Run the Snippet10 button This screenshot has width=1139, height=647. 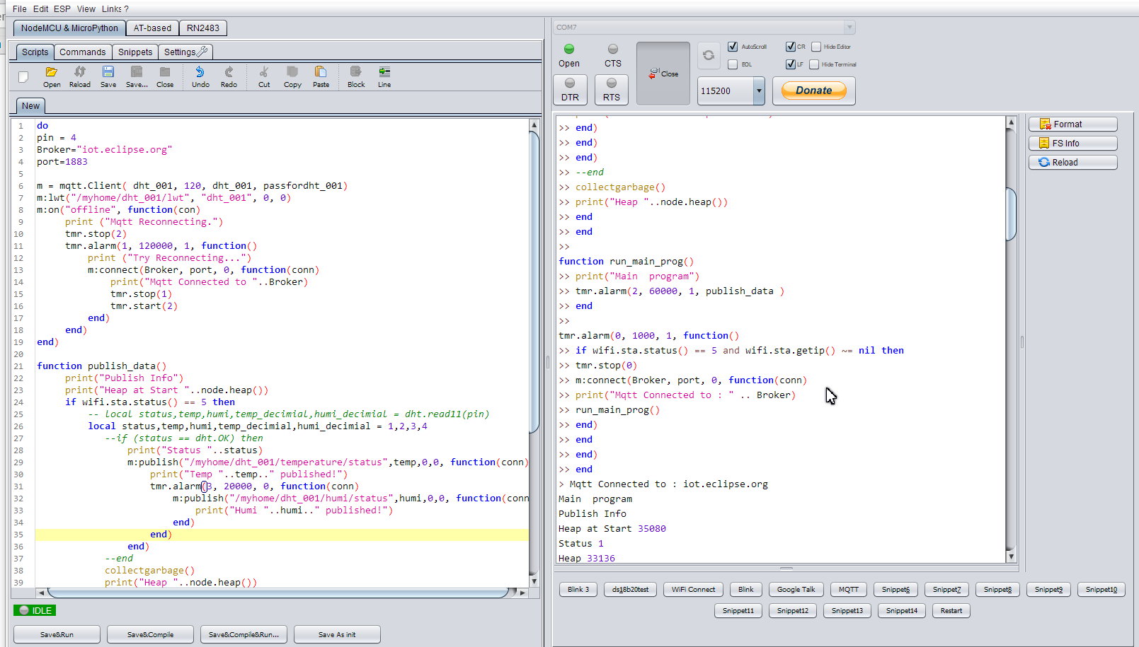tap(1101, 589)
